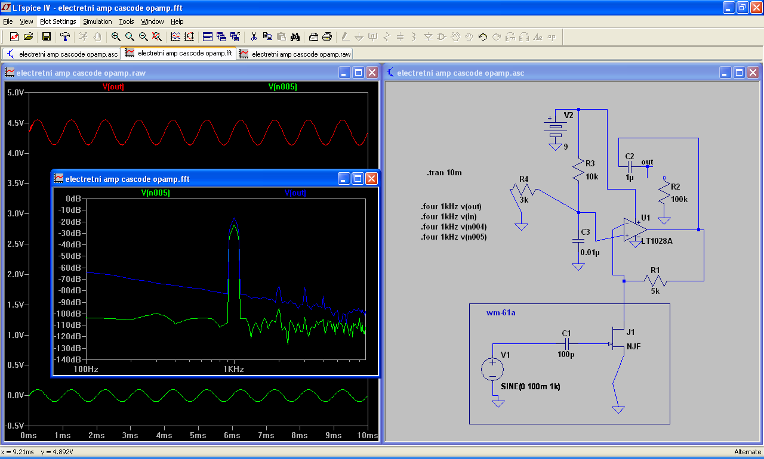This screenshot has width=764, height=459.
Task: Open Control Panel hammer icon
Action: tap(65, 36)
